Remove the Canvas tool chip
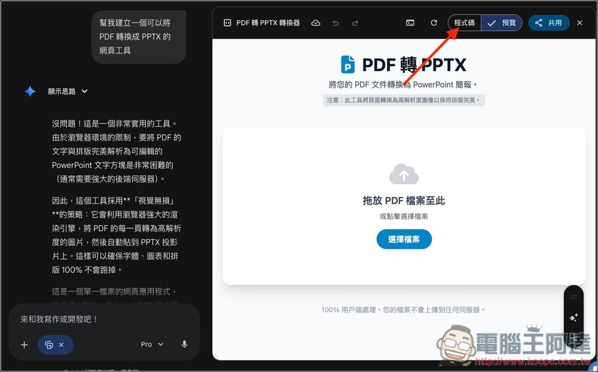 coord(62,344)
